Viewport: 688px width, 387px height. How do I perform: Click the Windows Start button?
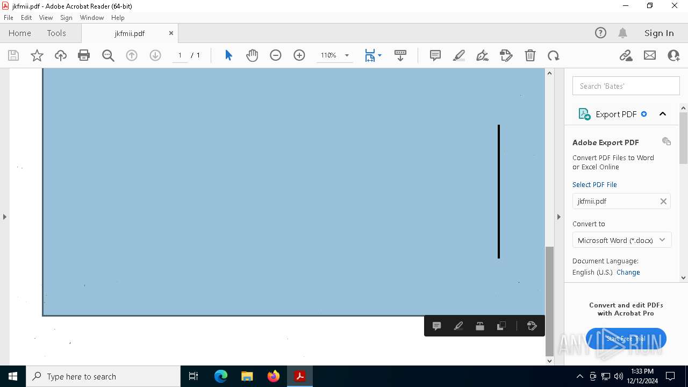tap(13, 376)
